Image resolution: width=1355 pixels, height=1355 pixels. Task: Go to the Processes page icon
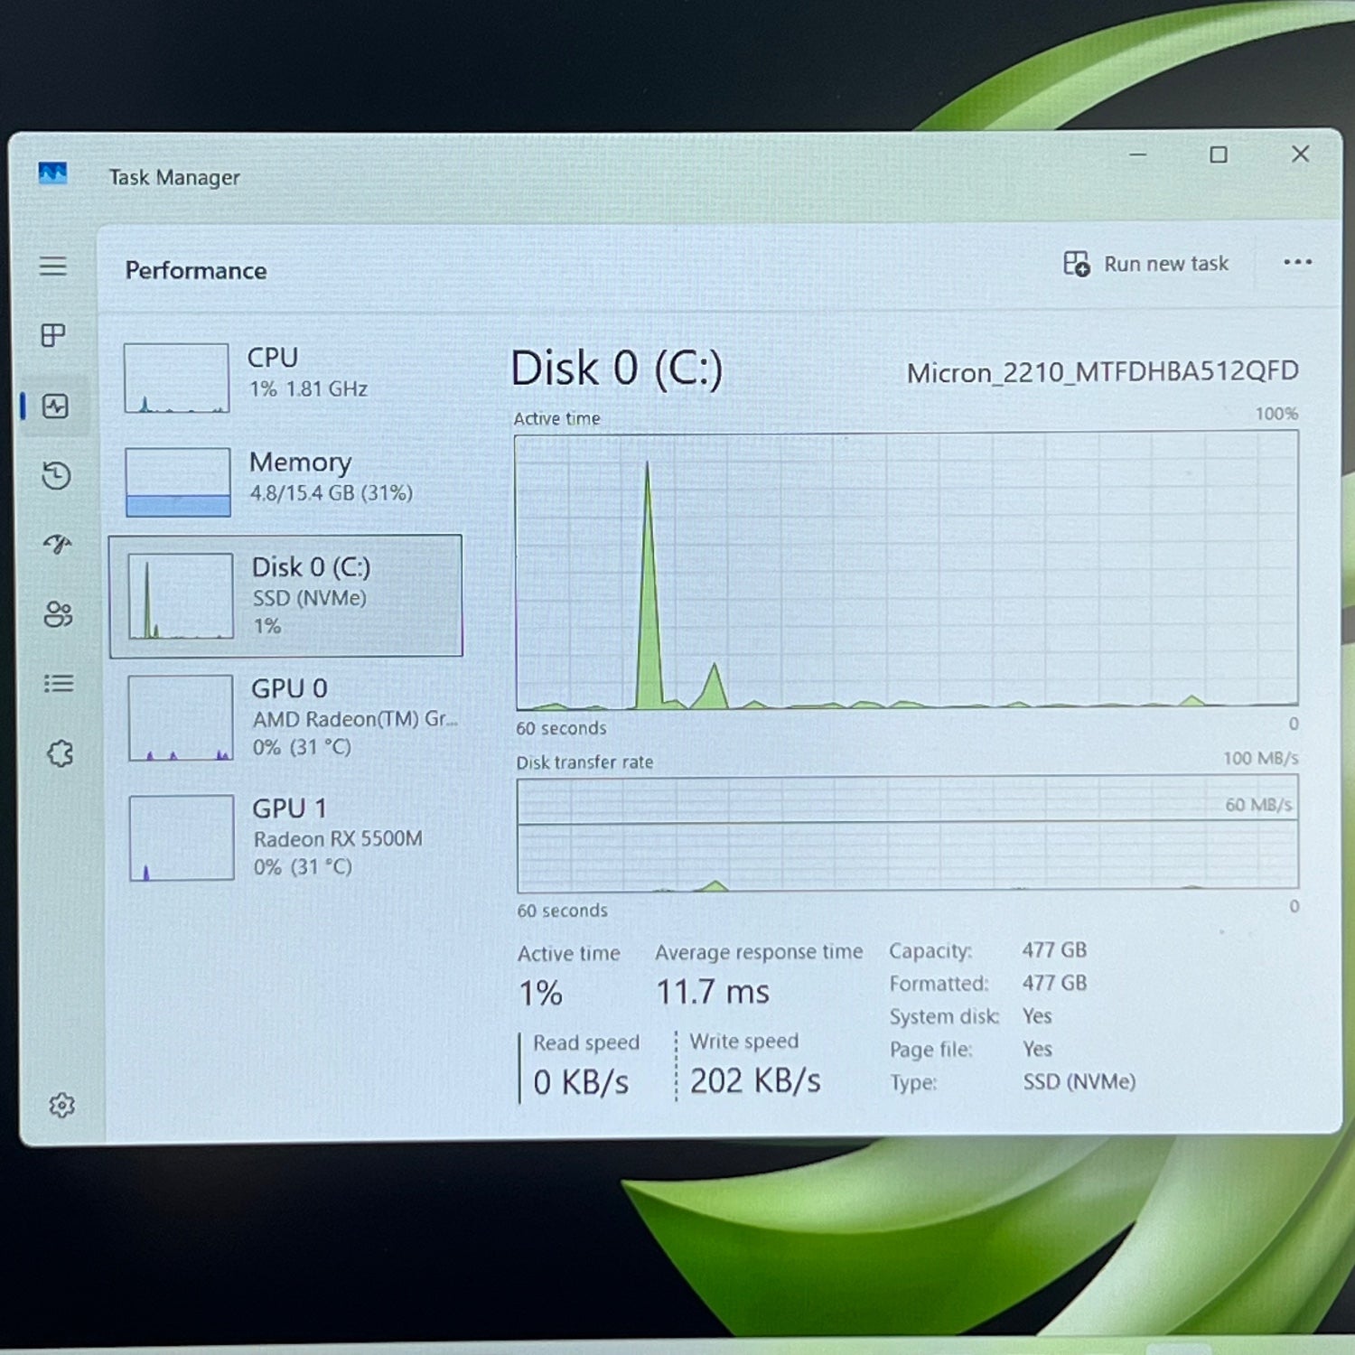(53, 336)
